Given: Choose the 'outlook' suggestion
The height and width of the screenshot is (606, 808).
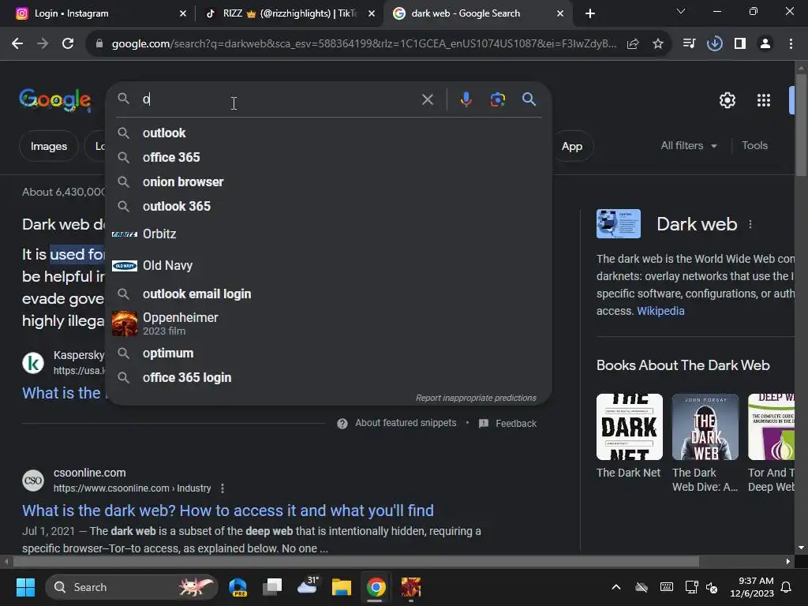Looking at the screenshot, I should tap(328, 133).
